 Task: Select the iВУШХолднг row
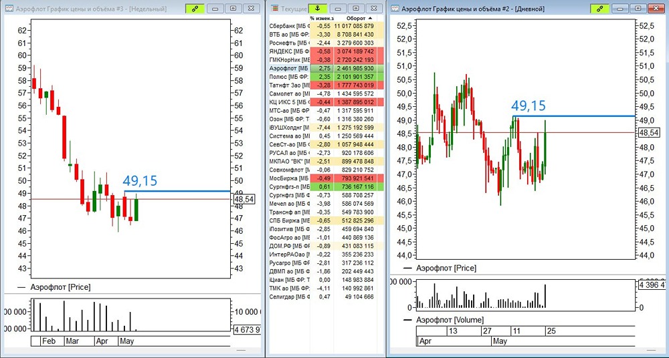click(x=325, y=128)
